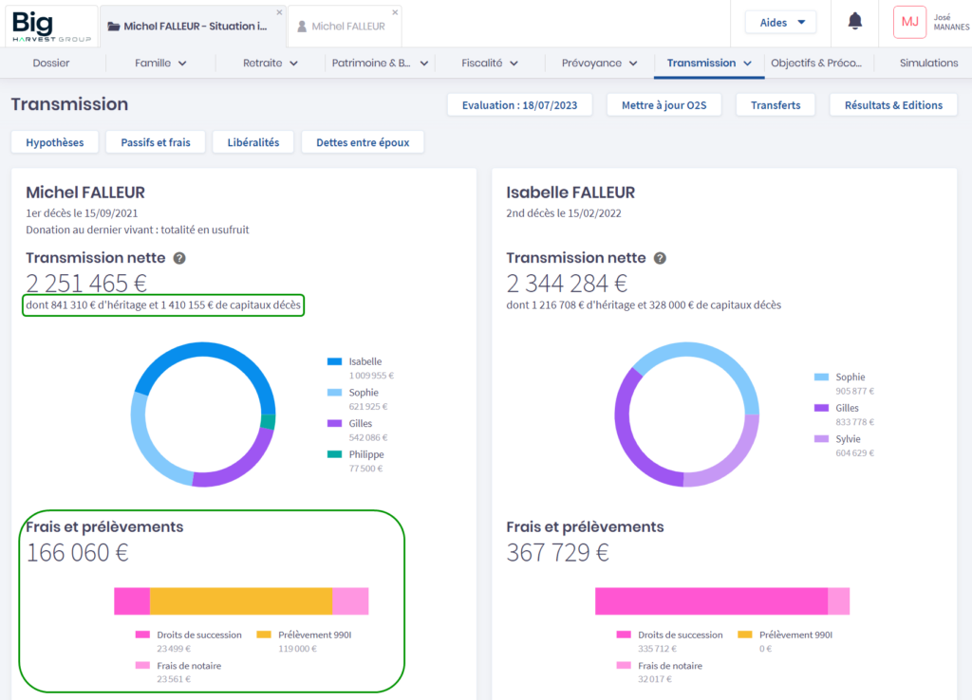Click the Dettes entre époux button

click(x=363, y=142)
